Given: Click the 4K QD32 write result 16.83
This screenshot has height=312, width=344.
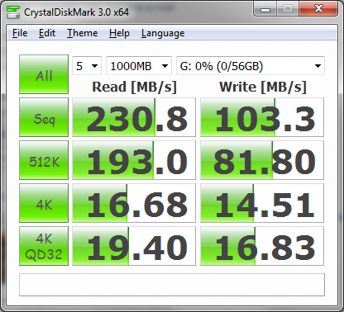Looking at the screenshot, I should click(x=262, y=246).
